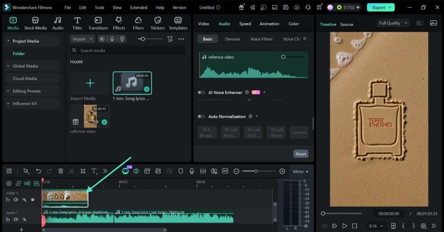Click the gift icon in title bar
This screenshot has width=444, height=232.
tap(241, 8)
